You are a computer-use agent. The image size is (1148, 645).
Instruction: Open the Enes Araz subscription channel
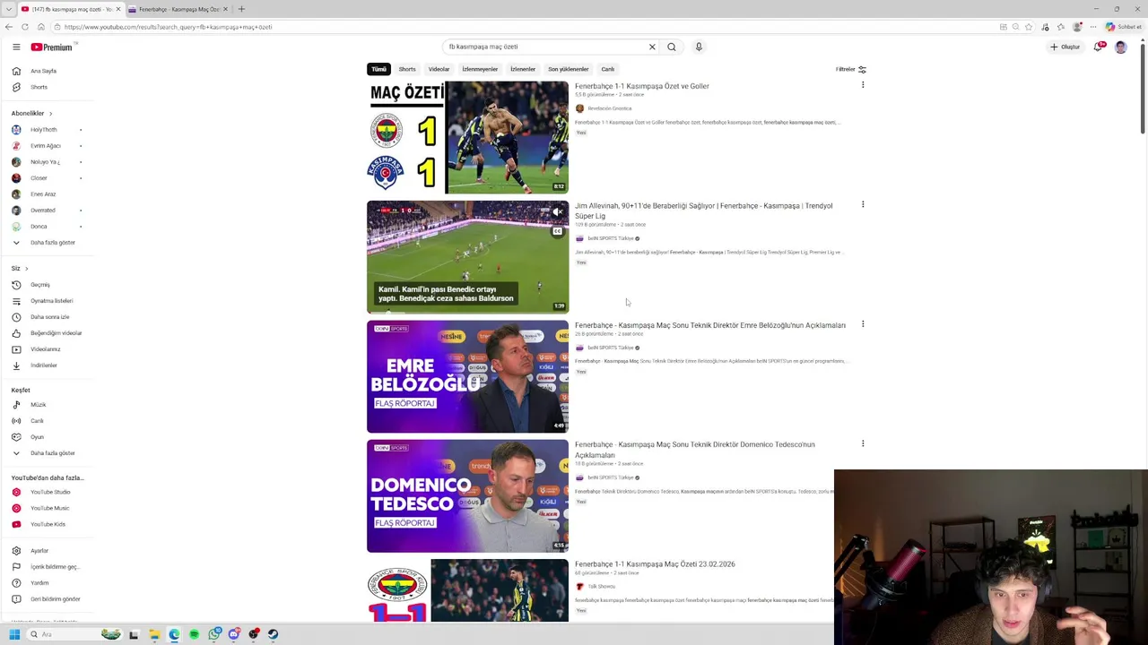point(43,194)
